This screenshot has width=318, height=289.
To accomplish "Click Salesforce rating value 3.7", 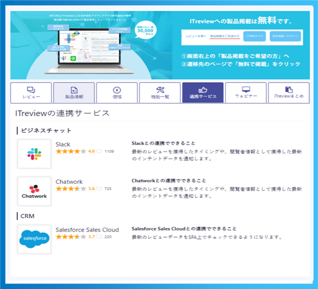I will click(91, 237).
